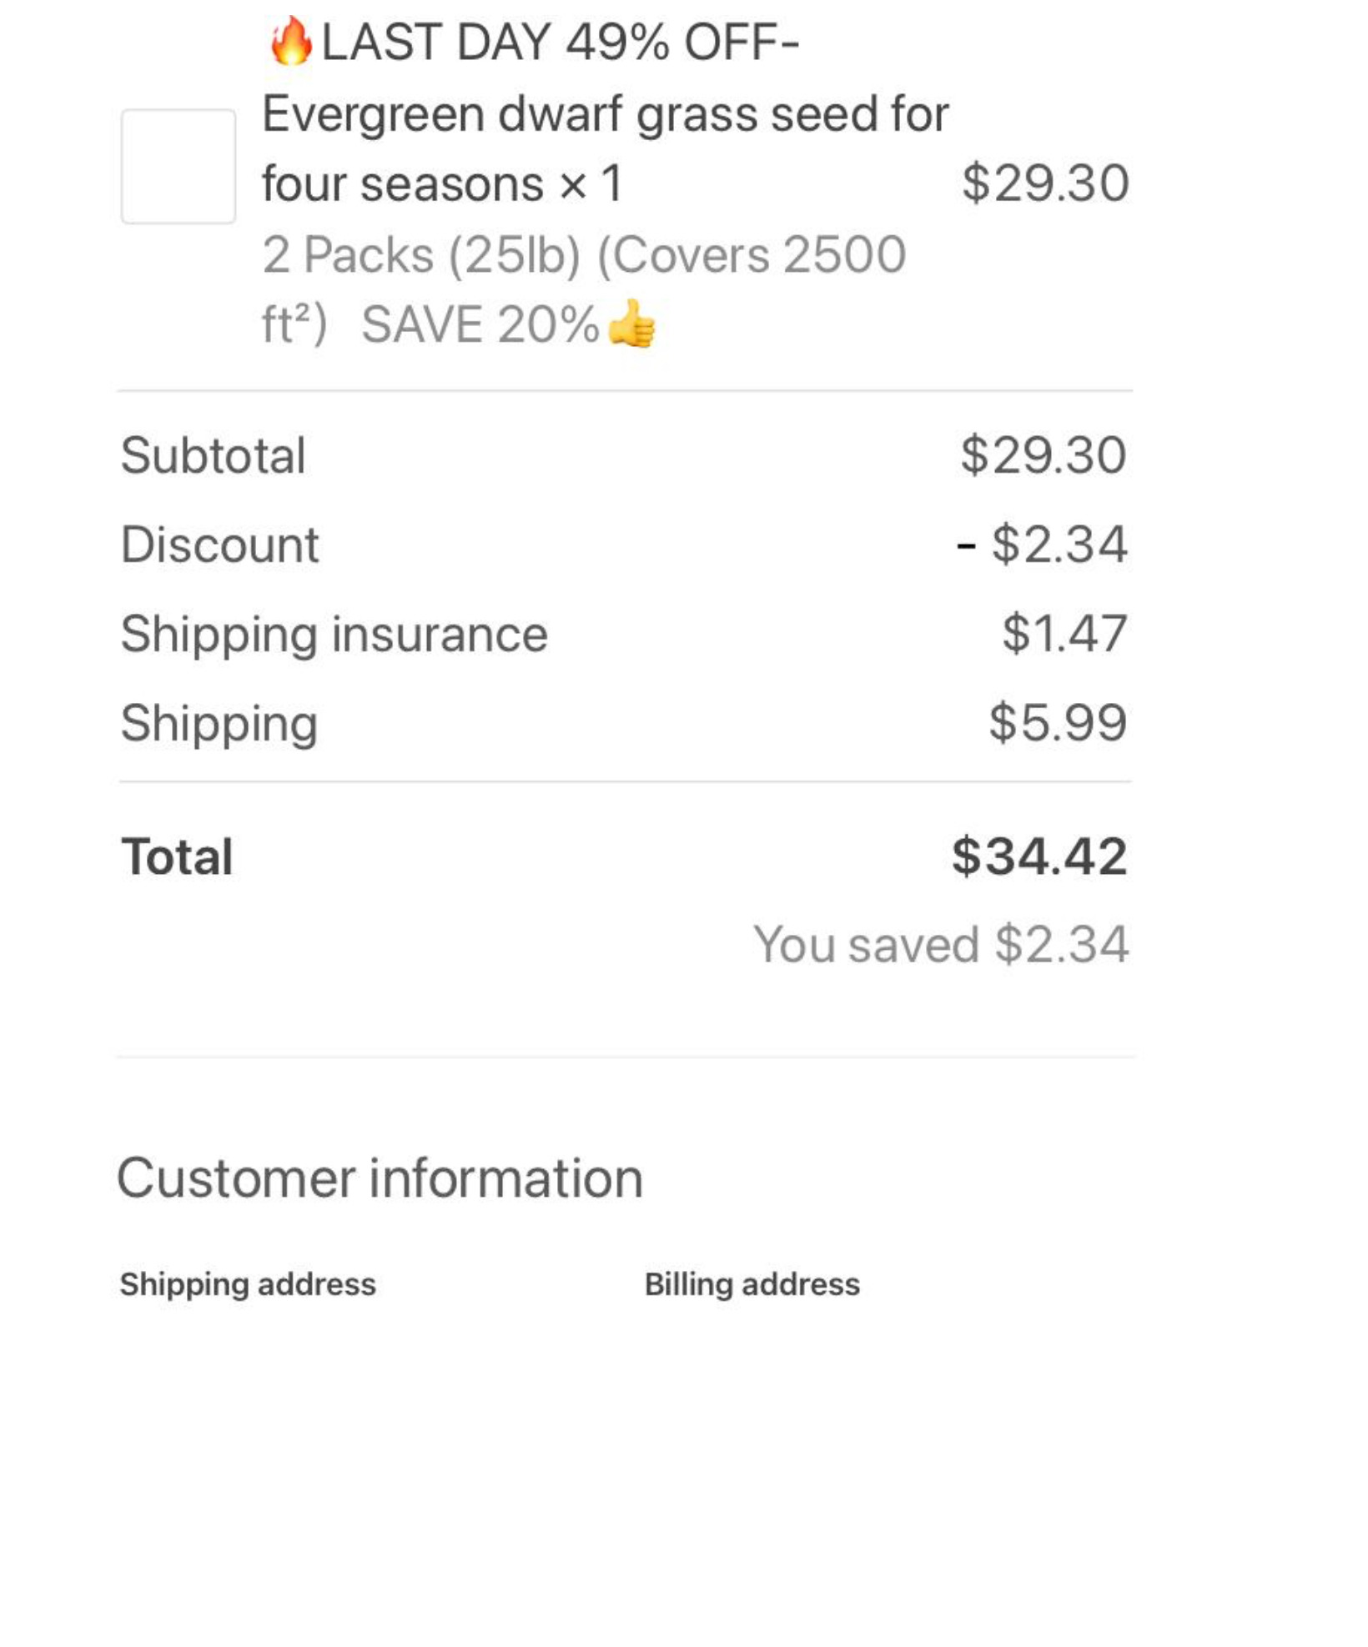Image resolution: width=1368 pixels, height=1647 pixels.
Task: Click the Subtotal label
Action: point(214,455)
